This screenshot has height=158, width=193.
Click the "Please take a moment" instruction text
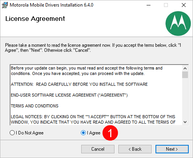[x=93, y=48]
